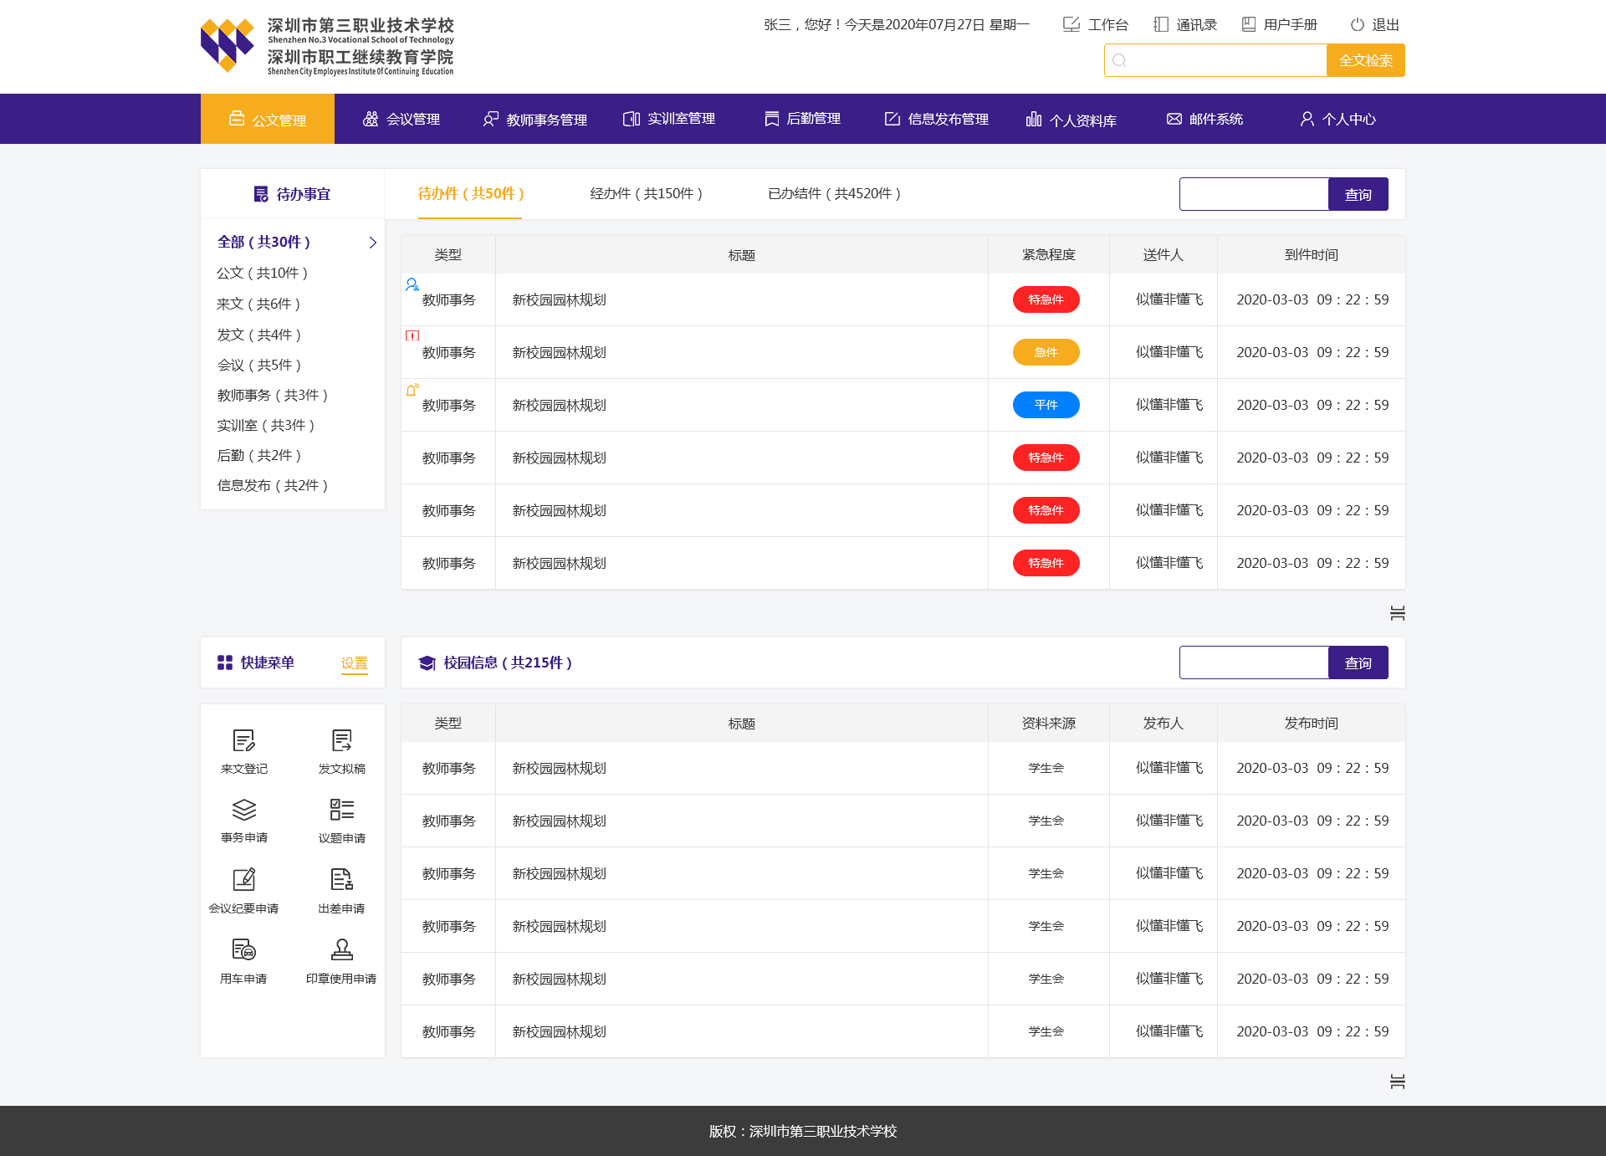Click 查询 button in 校园信息 panel

click(1358, 663)
